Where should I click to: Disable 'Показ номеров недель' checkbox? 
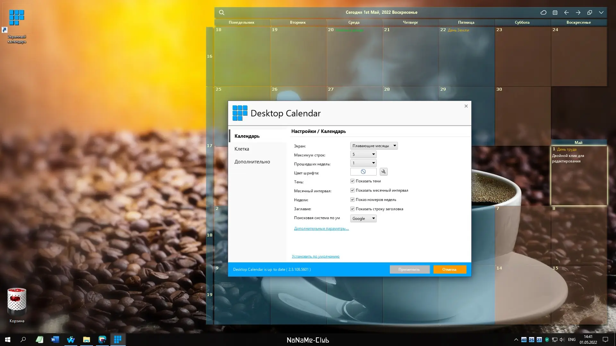point(352,200)
